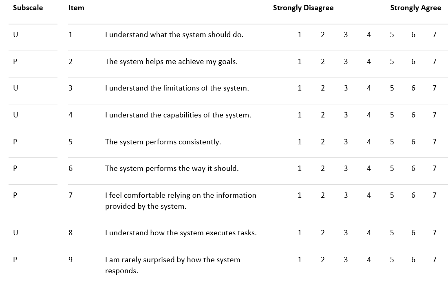Click the 'Strongly Disagree' header label

pos(303,8)
